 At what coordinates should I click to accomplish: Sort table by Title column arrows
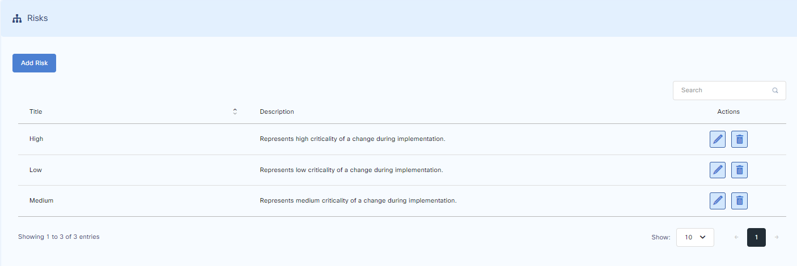pos(235,111)
